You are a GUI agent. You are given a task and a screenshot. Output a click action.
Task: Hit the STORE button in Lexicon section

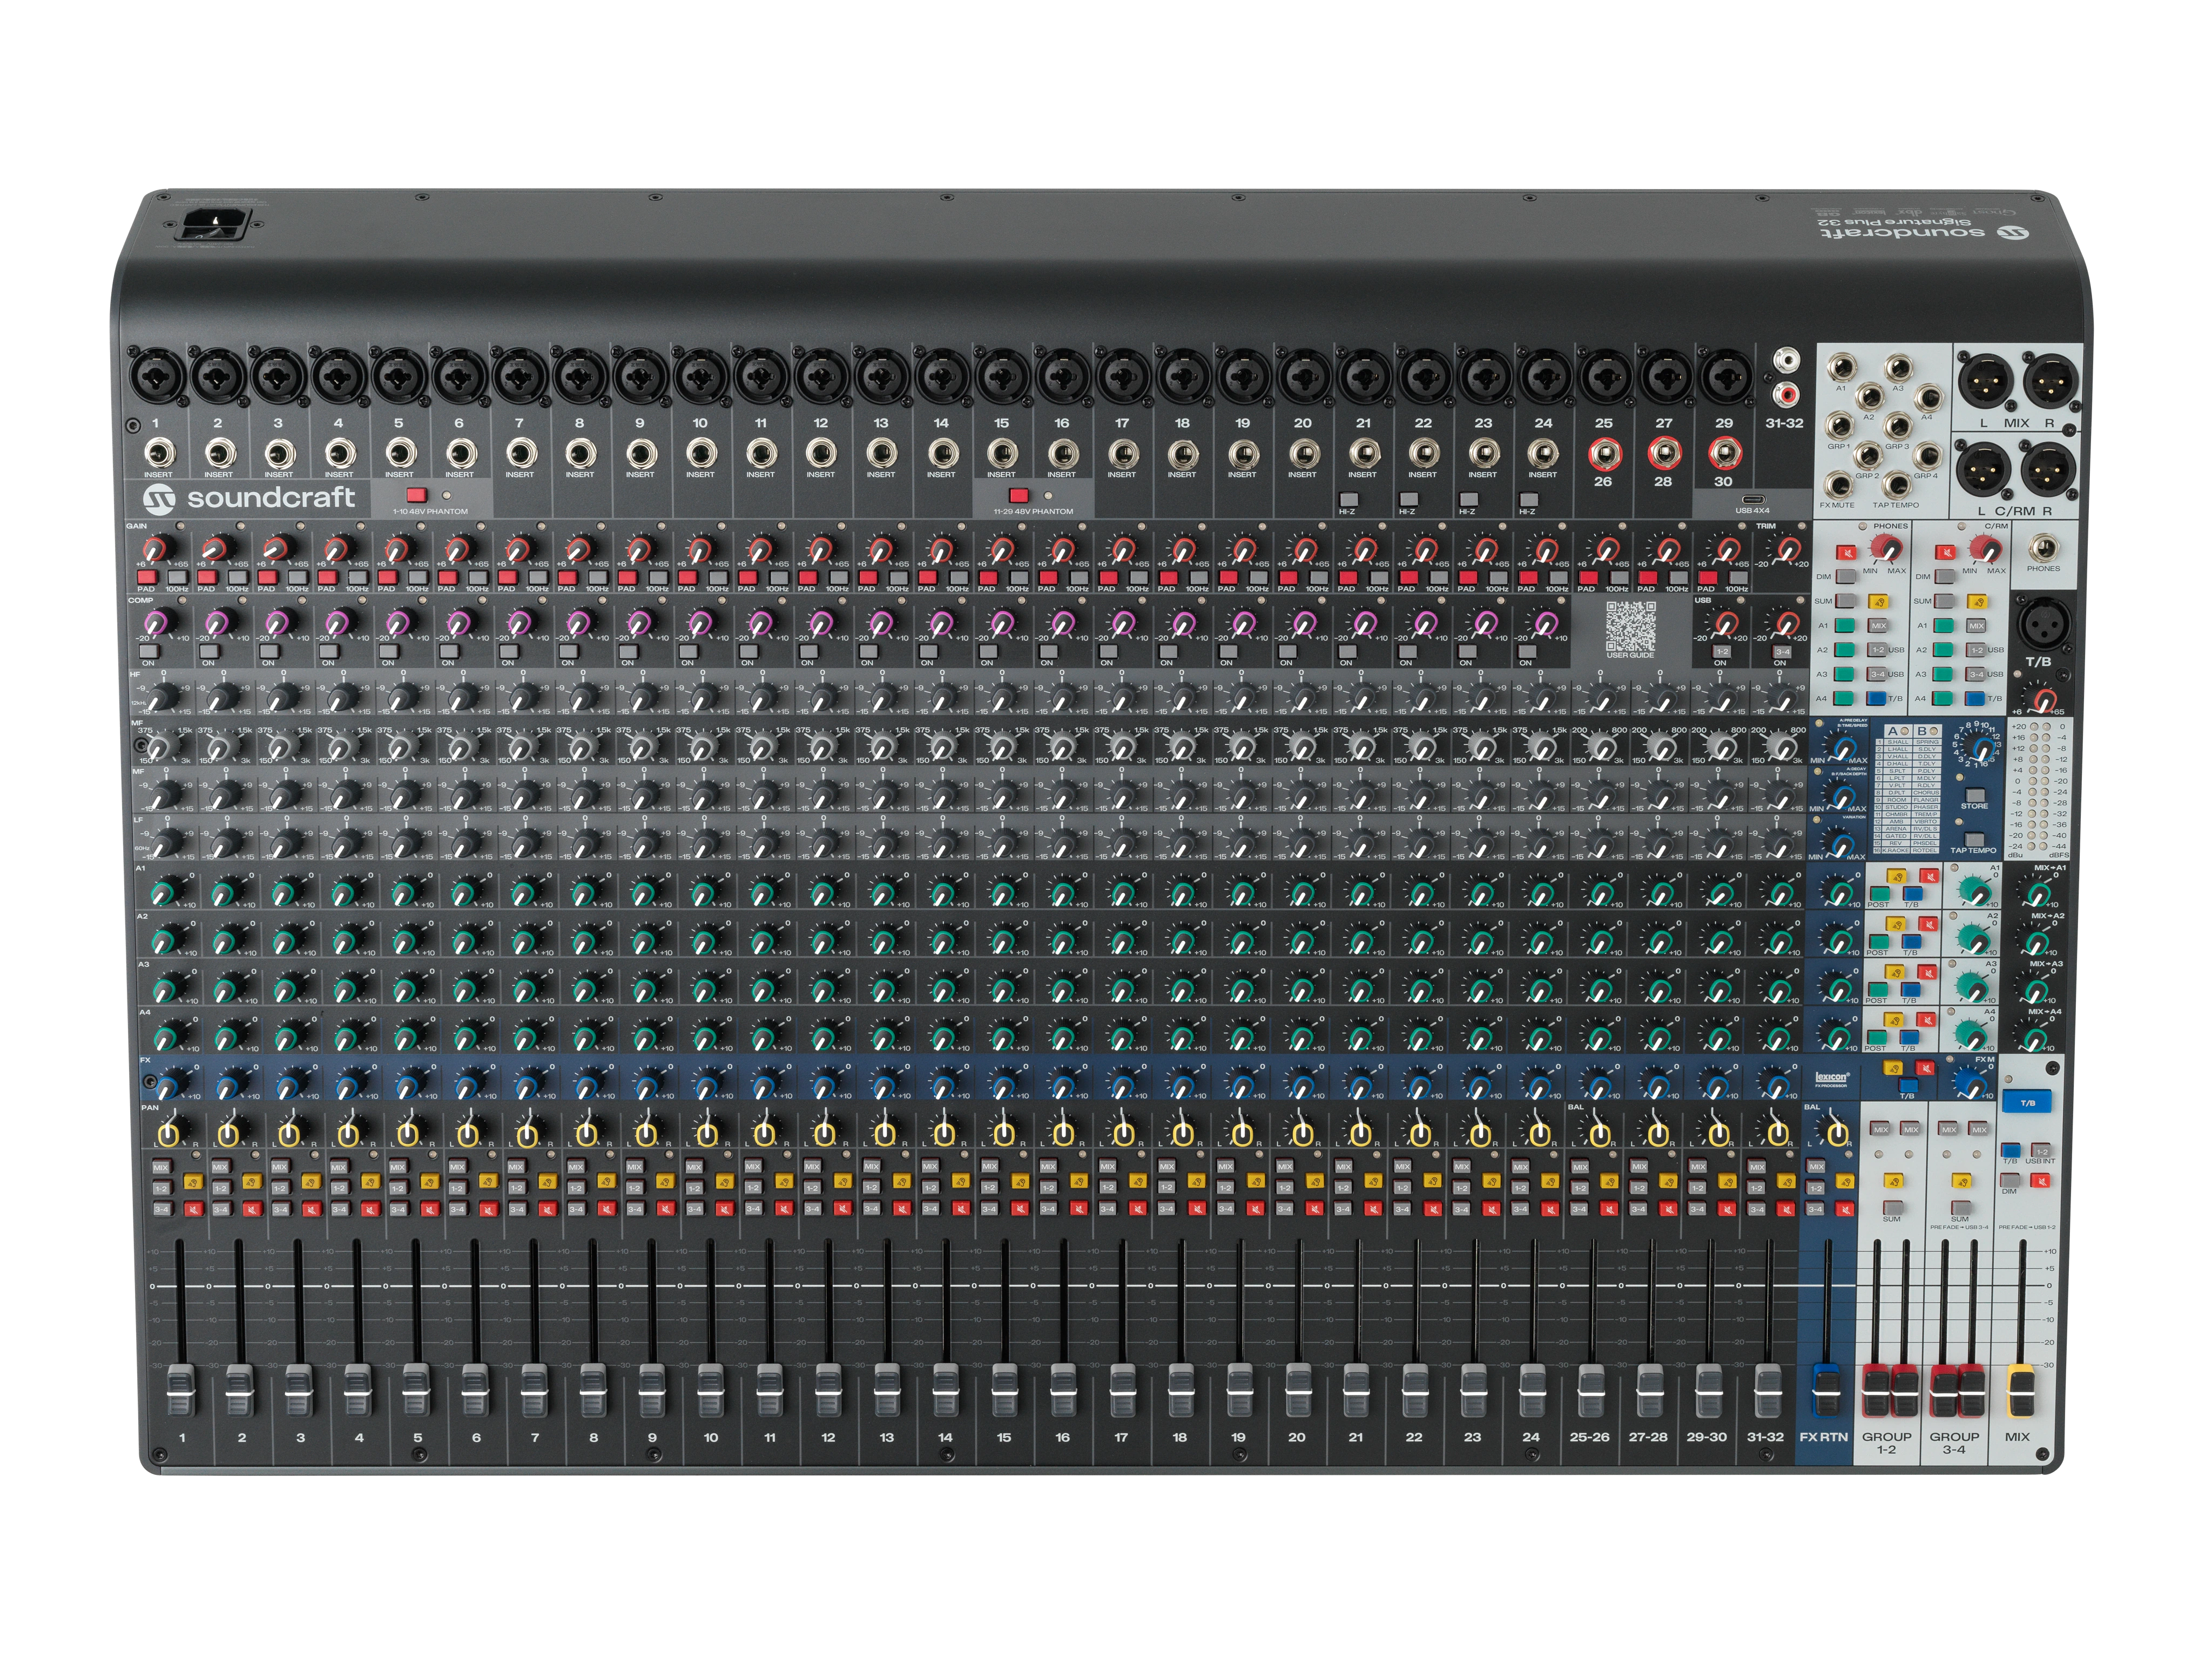1975,795
